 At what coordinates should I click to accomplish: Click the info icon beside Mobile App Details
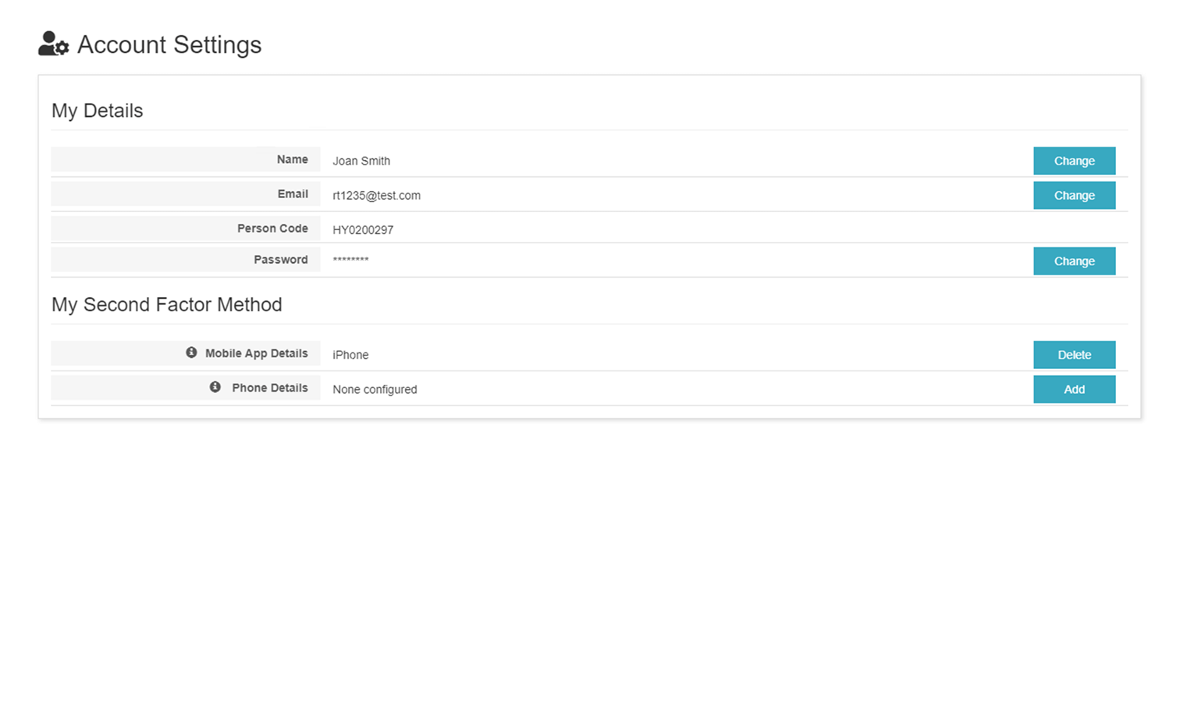[191, 353]
